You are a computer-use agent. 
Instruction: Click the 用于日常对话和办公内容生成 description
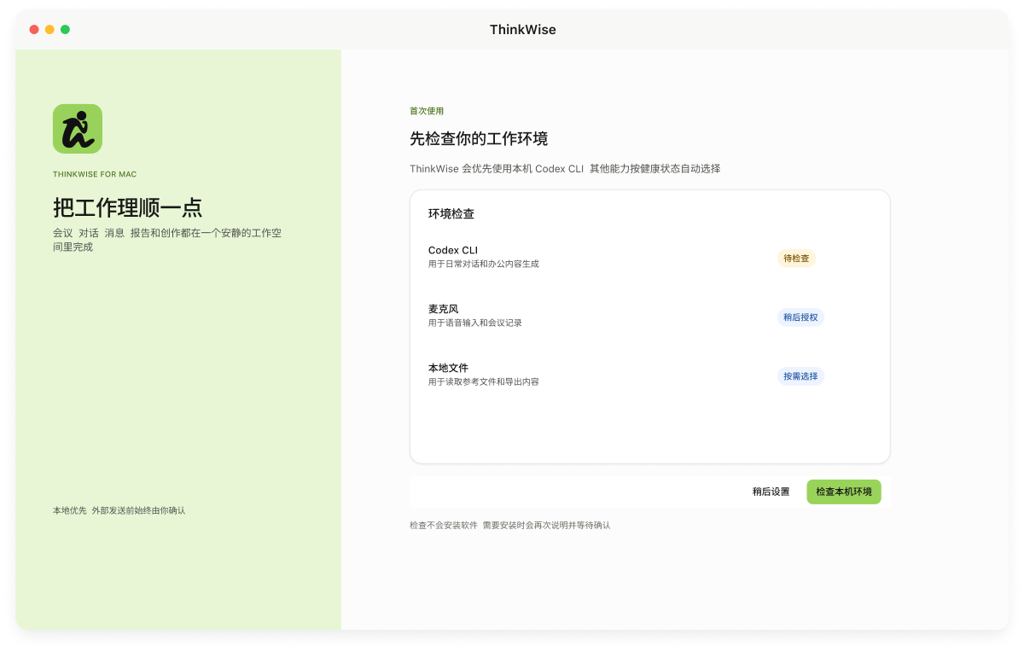pyautogui.click(x=484, y=264)
